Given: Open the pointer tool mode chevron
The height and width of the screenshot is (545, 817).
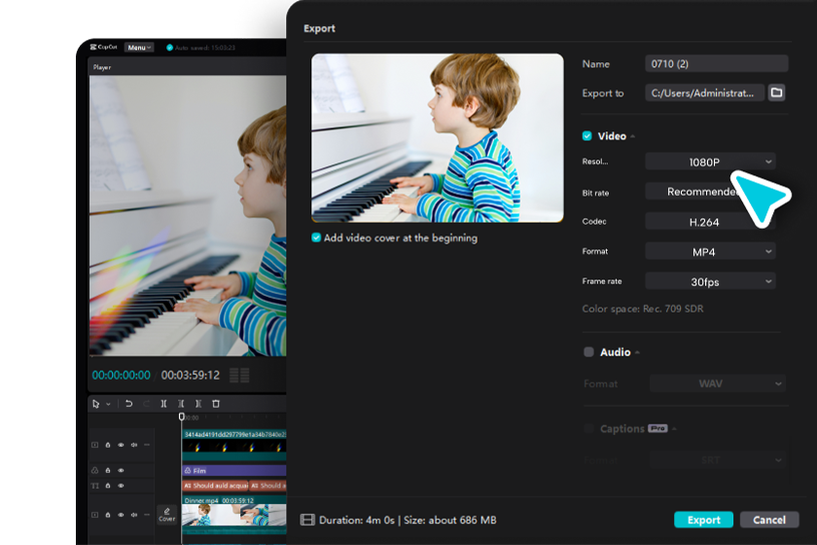Looking at the screenshot, I should (108, 404).
